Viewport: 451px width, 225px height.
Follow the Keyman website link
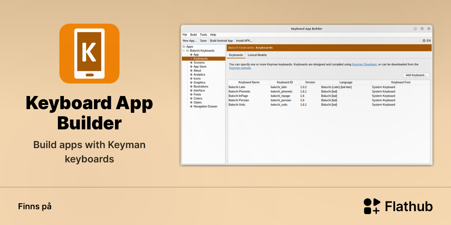(240, 68)
